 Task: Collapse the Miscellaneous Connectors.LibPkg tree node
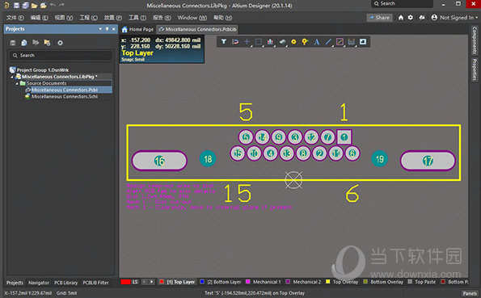pyautogui.click(x=12, y=77)
